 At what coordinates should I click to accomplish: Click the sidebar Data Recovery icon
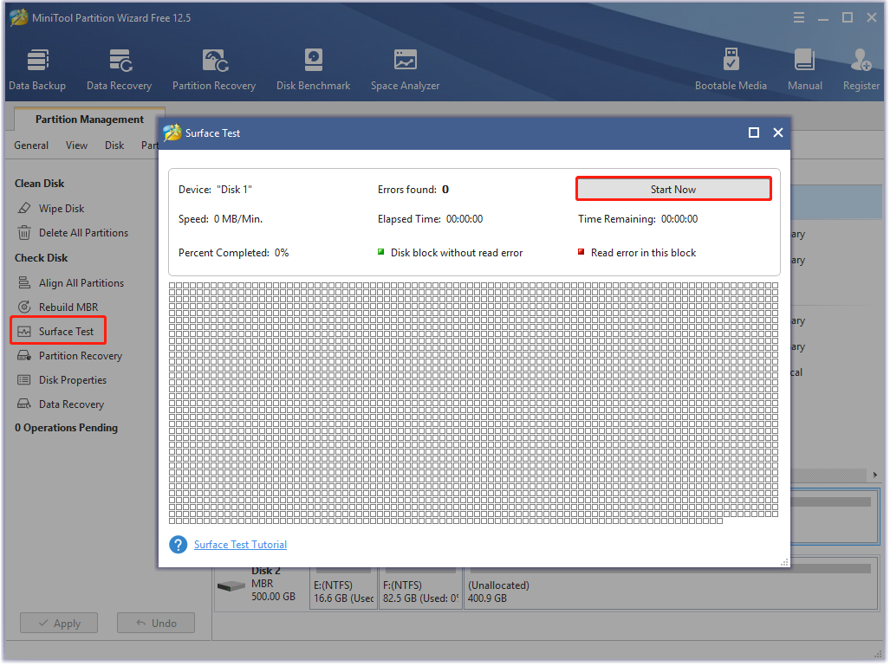(24, 404)
